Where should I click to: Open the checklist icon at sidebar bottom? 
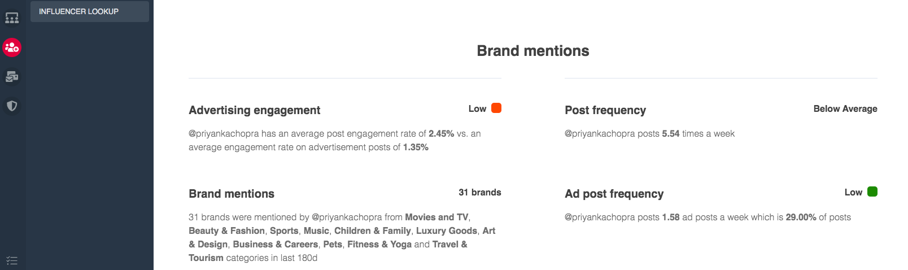[x=12, y=260]
